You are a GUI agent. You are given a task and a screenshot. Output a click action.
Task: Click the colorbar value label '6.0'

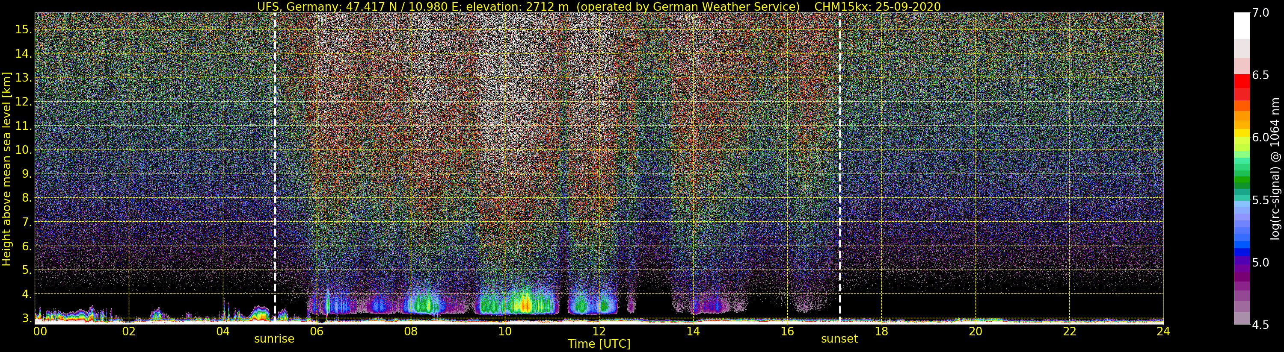[x=1260, y=138]
